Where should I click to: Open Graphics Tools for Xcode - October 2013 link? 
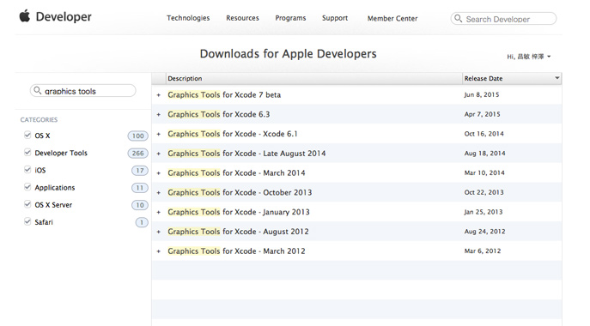point(240,192)
